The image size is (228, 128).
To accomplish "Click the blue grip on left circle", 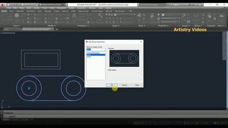I will (29, 88).
